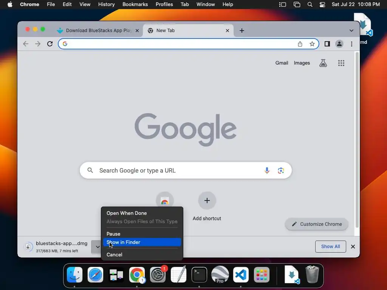The image size is (387, 290).
Task: Click the Chrome back arrow button
Action: 25,44
